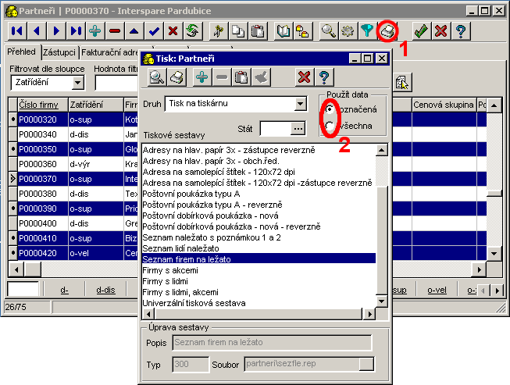Add a new report with the dialog's plus icon

pyautogui.click(x=202, y=77)
